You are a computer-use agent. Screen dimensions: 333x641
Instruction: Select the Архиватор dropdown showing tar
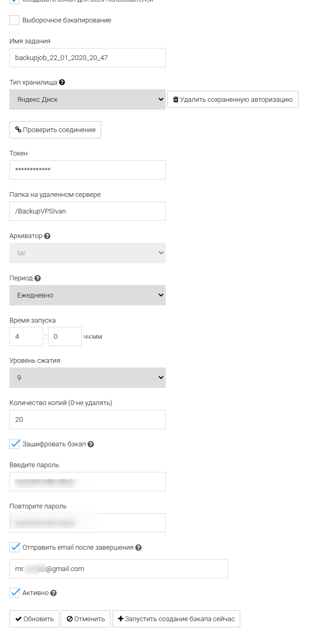[87, 253]
